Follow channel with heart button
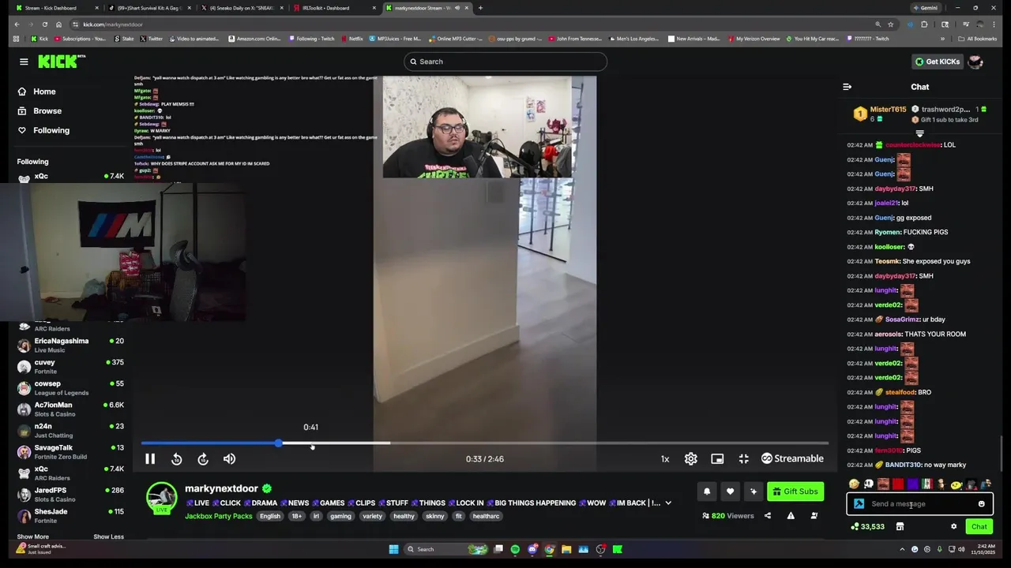1011x568 pixels. (730, 491)
